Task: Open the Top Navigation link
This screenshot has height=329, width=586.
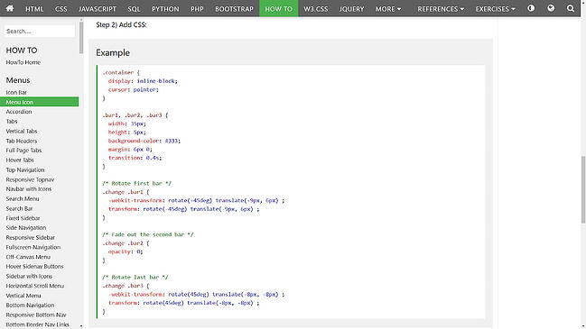Action: [25, 169]
